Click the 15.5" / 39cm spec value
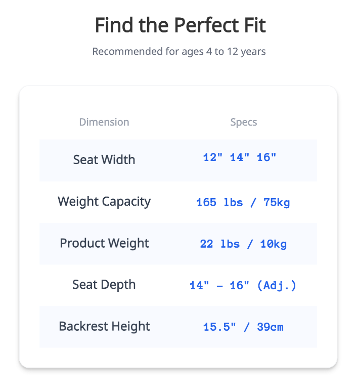Screen dimensions: 357x384 click(x=243, y=327)
